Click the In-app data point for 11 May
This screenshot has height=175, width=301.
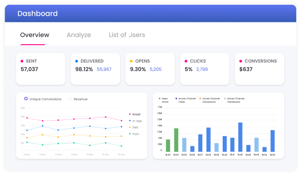[43, 126]
